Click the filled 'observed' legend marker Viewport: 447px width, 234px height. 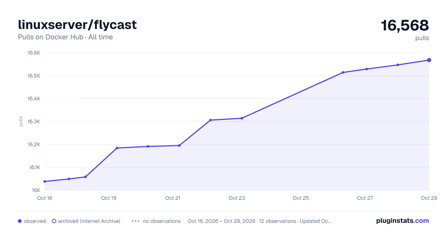(20, 221)
